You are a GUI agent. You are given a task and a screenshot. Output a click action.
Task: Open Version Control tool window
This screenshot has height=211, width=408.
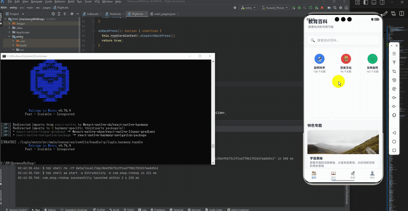pos(16,210)
